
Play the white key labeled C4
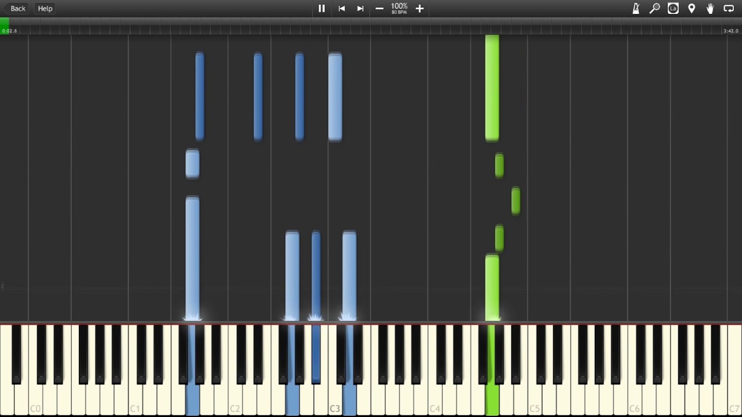(x=435, y=400)
